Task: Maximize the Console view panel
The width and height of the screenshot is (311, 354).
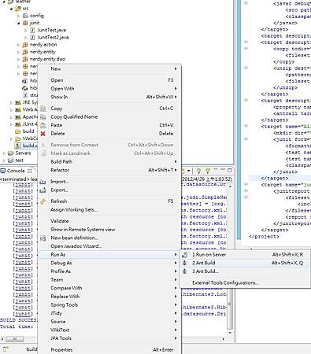Action: pos(230,171)
